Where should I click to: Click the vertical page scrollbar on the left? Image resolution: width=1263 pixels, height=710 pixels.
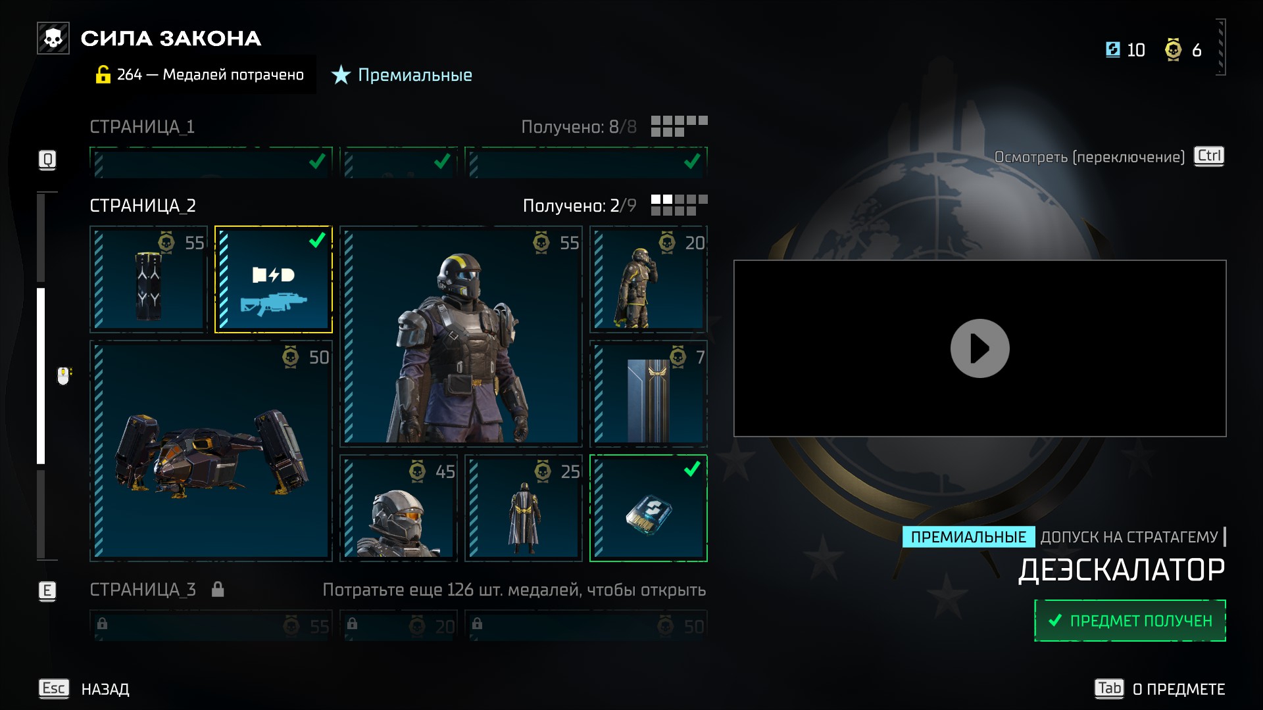point(41,375)
